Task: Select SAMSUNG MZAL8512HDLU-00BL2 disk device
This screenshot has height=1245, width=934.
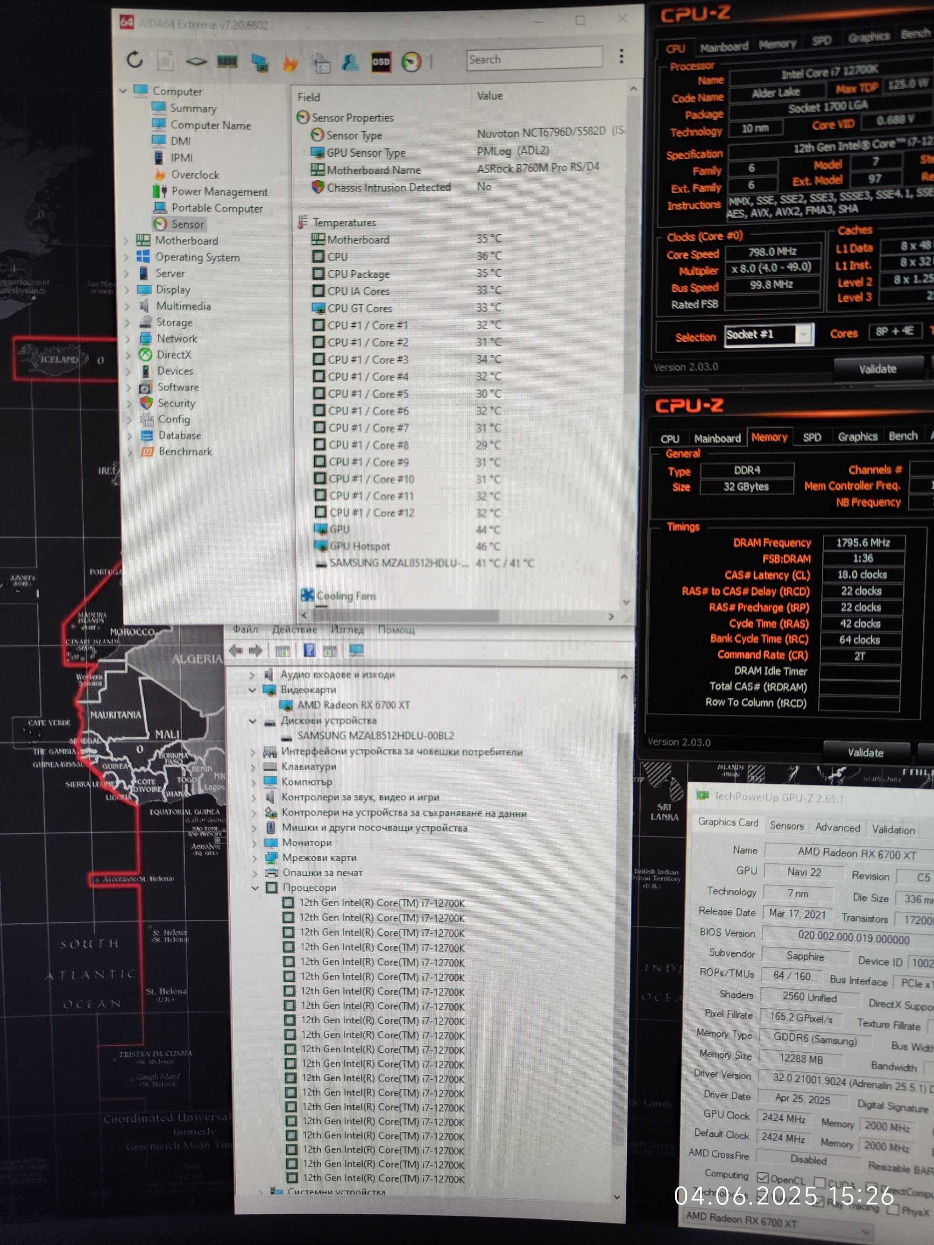Action: coord(375,736)
